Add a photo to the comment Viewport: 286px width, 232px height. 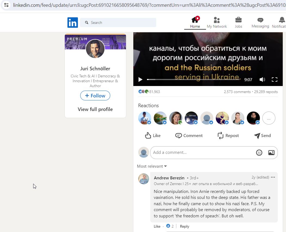(x=271, y=152)
